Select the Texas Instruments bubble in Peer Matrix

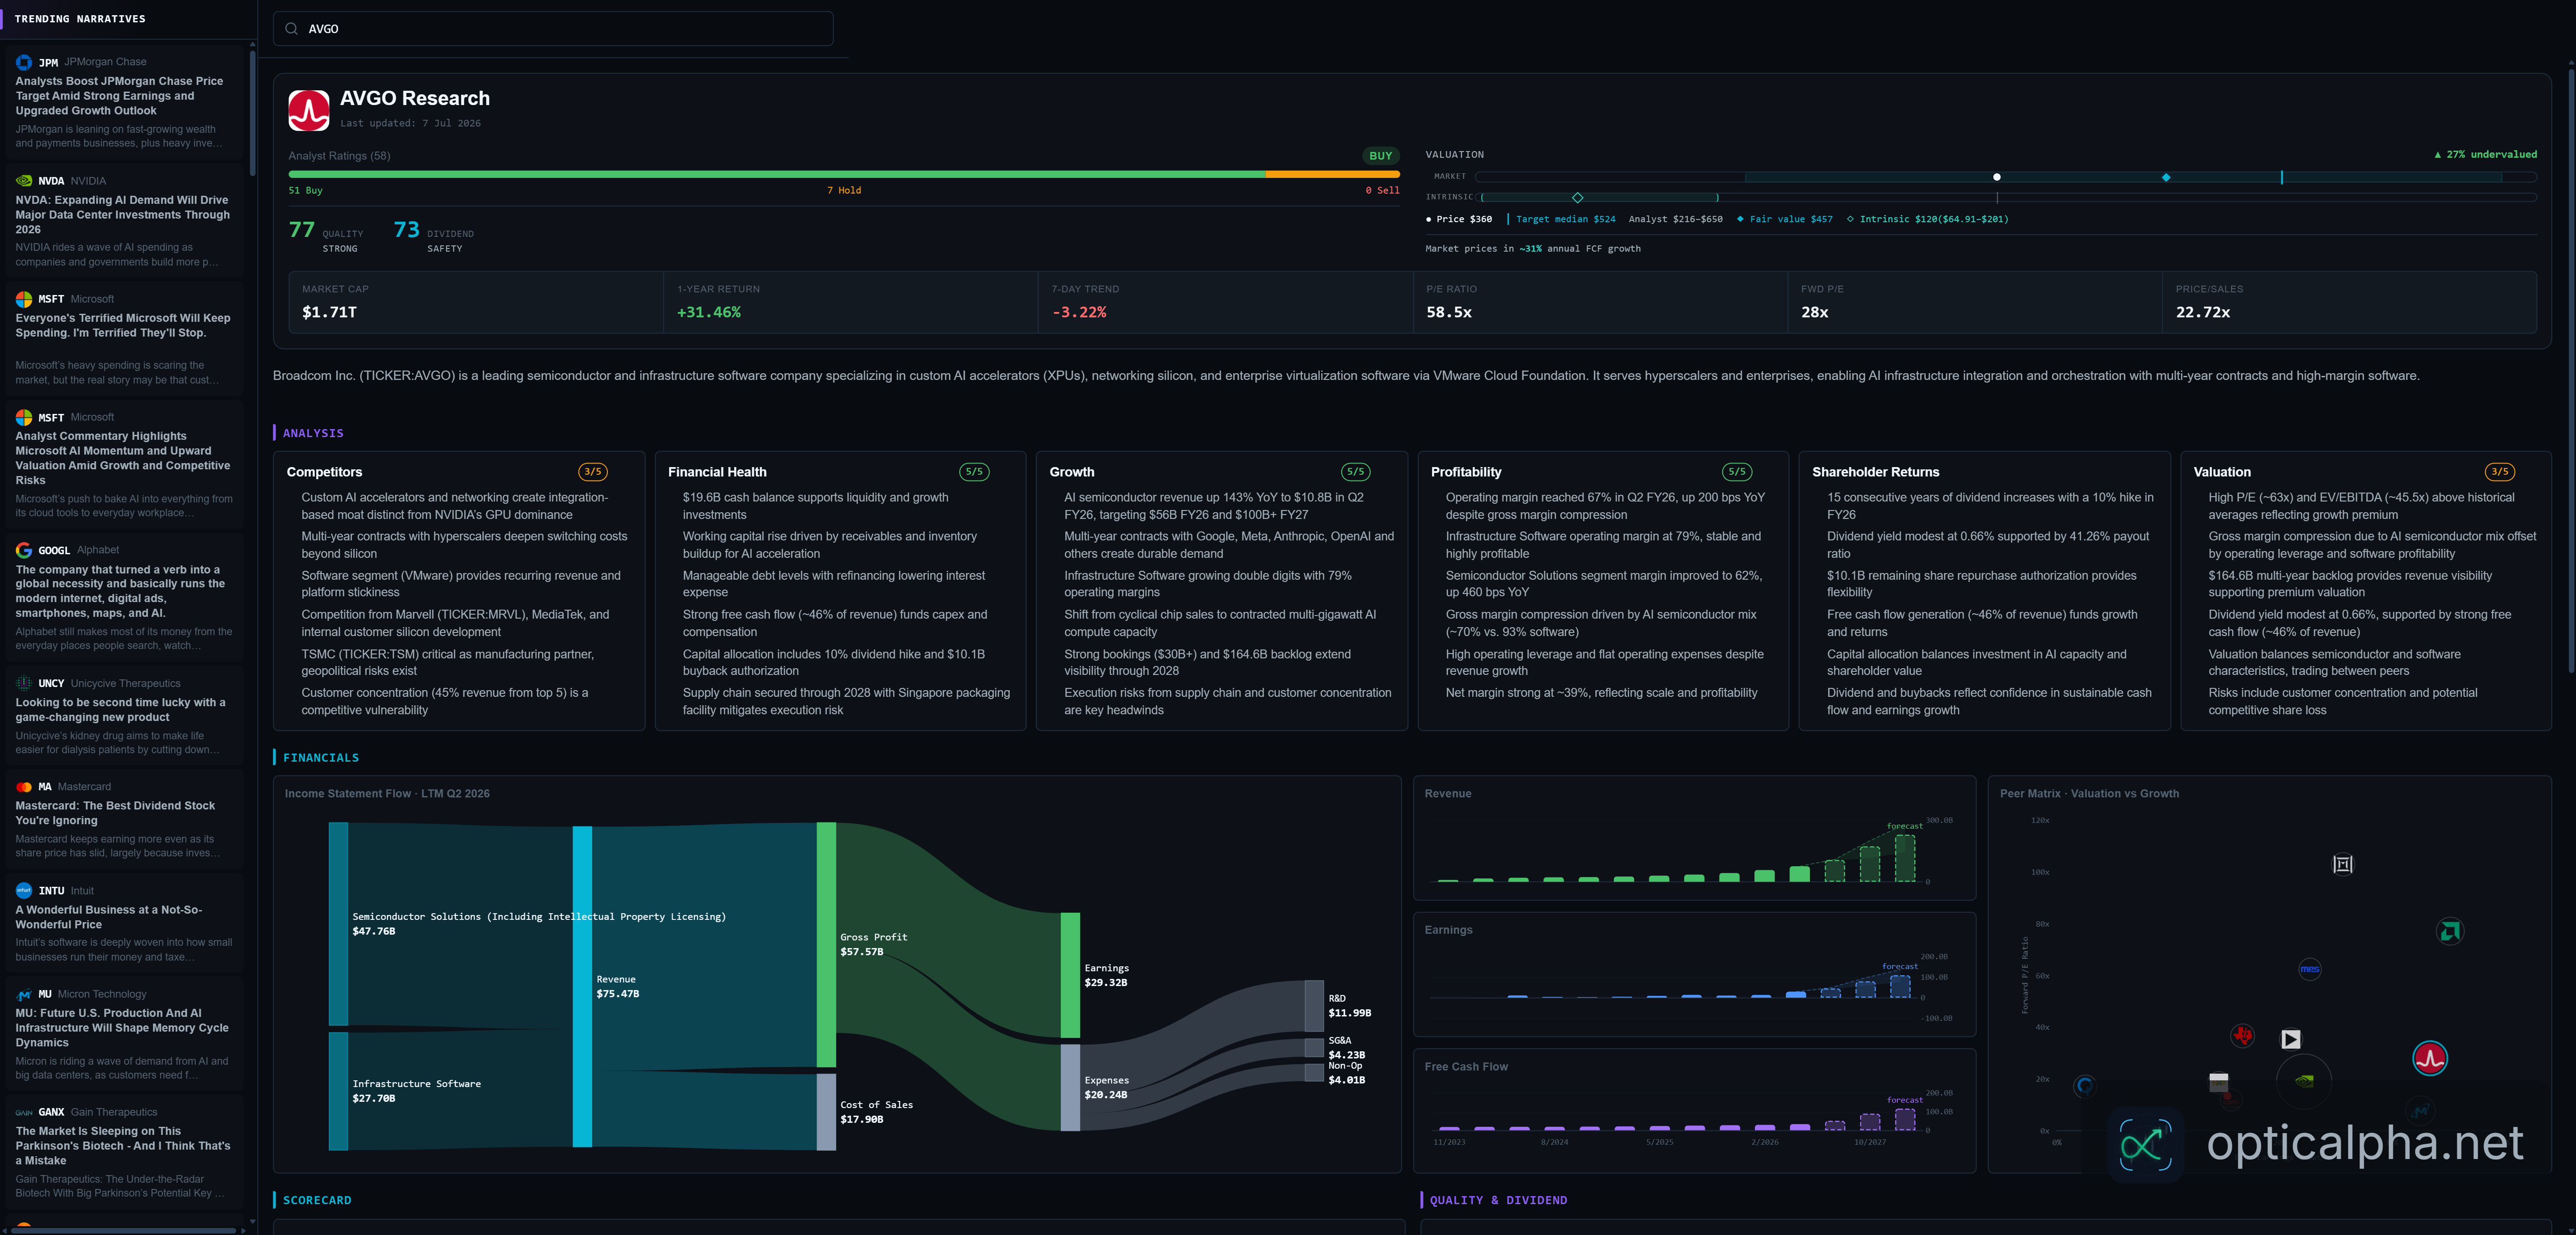2243,1036
